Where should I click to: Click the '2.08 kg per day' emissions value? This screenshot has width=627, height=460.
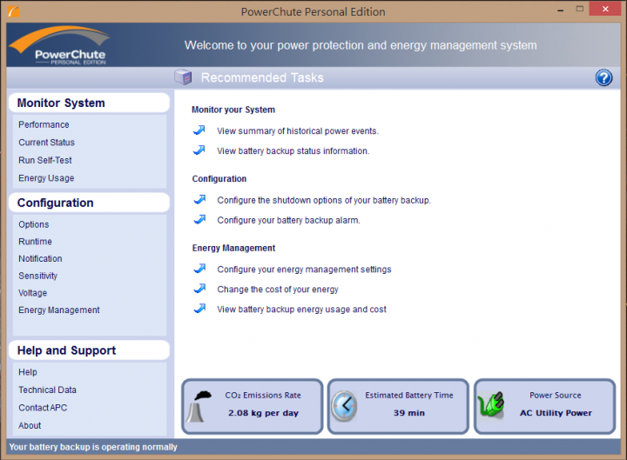[263, 413]
